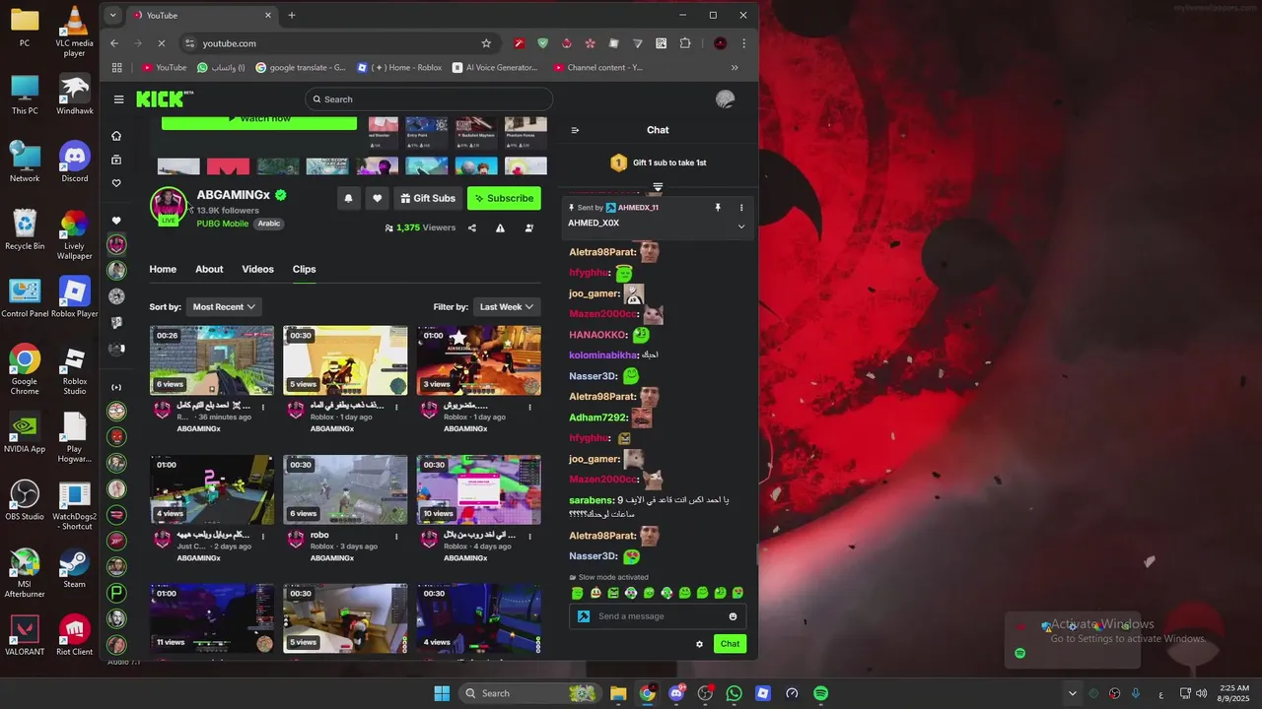Toggle the heart follow button for ABGAMINGx
The image size is (1262, 709).
click(377, 198)
